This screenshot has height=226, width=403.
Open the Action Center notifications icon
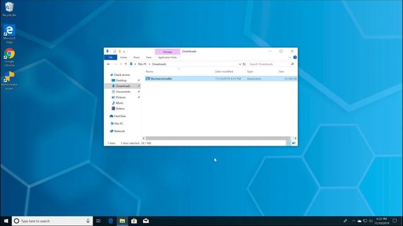coord(395,221)
